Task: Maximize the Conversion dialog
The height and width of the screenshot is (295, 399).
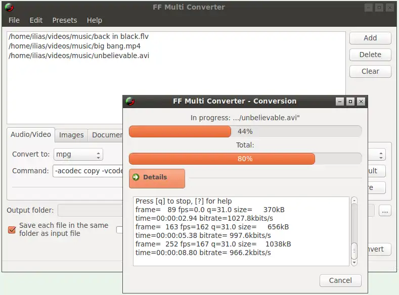Action: [x=350, y=102]
